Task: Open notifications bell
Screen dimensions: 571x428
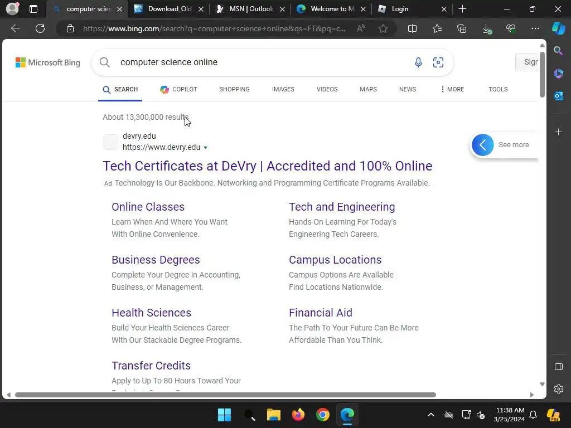Action: click(533, 415)
